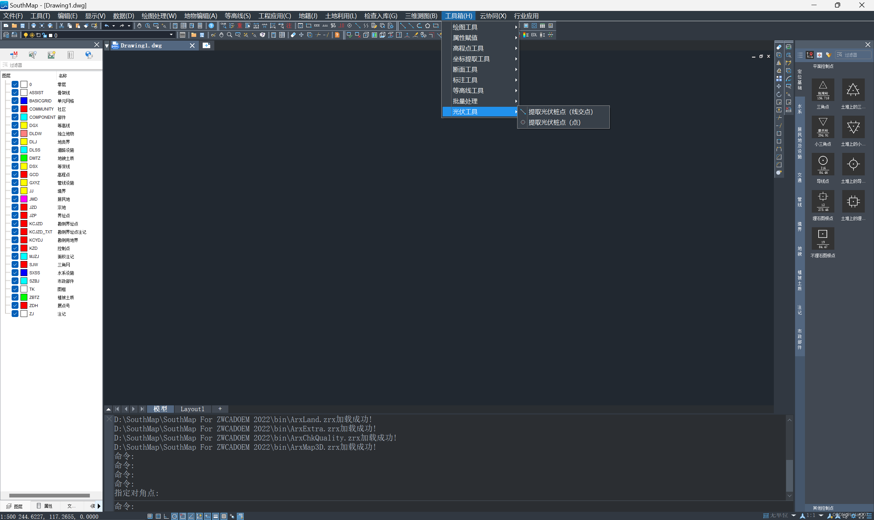Select the 导线点 symbol thumbnail
874x520 pixels.
(823, 164)
